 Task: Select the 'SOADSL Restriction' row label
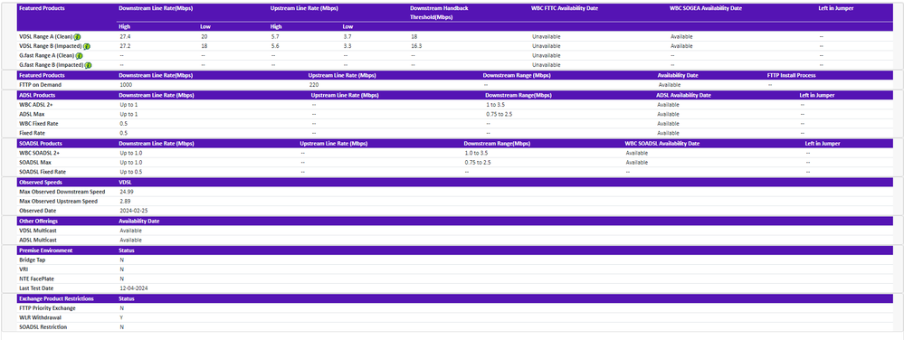pos(43,326)
